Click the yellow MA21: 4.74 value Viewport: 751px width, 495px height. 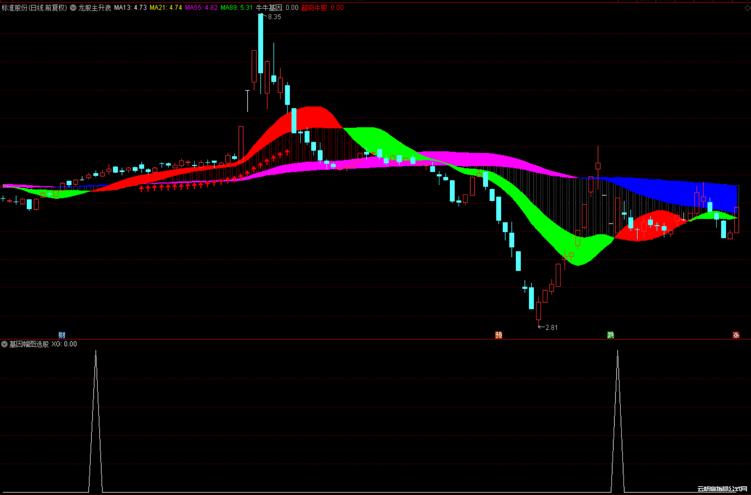pos(166,8)
